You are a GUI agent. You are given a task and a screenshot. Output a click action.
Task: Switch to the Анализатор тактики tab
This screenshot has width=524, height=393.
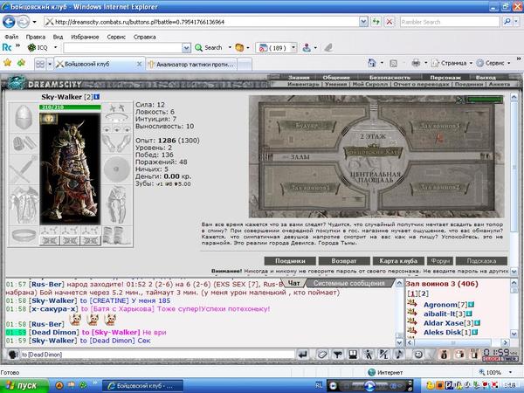click(x=191, y=64)
